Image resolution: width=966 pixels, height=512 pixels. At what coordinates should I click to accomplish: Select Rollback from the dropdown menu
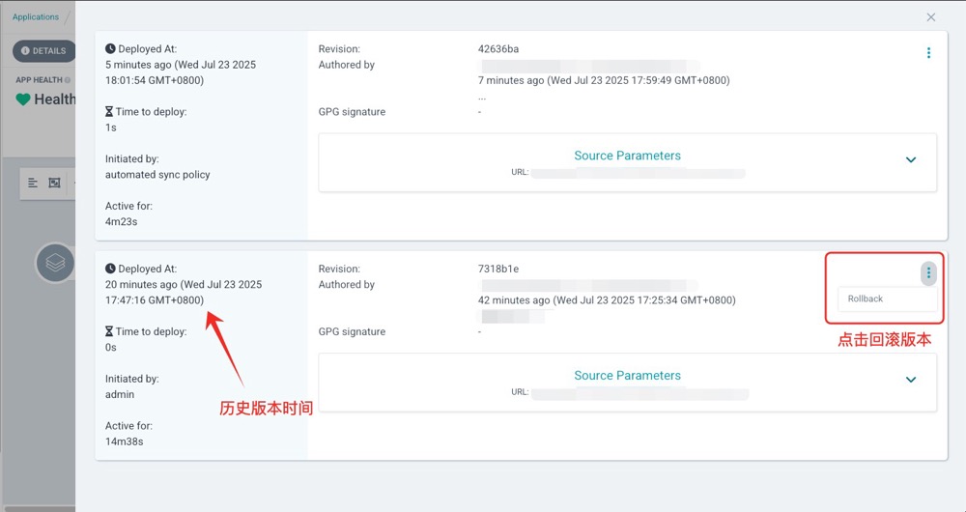click(866, 299)
